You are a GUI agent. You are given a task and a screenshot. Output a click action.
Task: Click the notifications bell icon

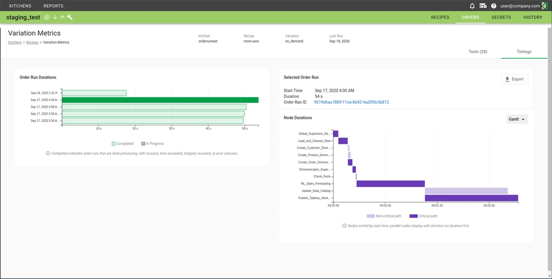pyautogui.click(x=472, y=6)
